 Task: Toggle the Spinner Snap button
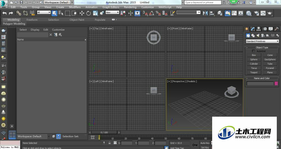[165, 13]
